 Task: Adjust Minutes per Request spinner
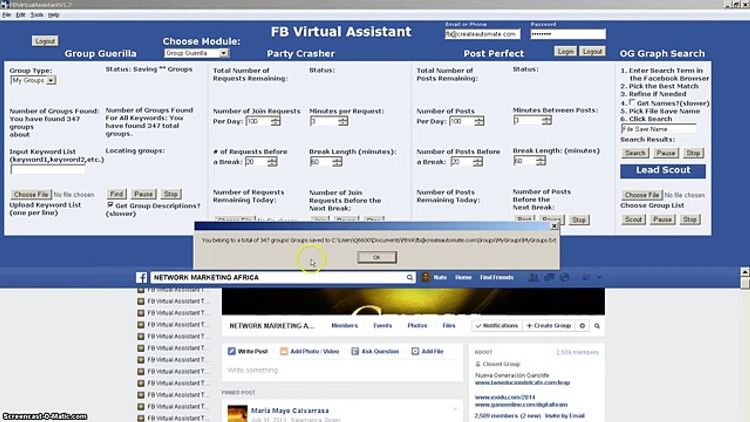pyautogui.click(x=343, y=121)
